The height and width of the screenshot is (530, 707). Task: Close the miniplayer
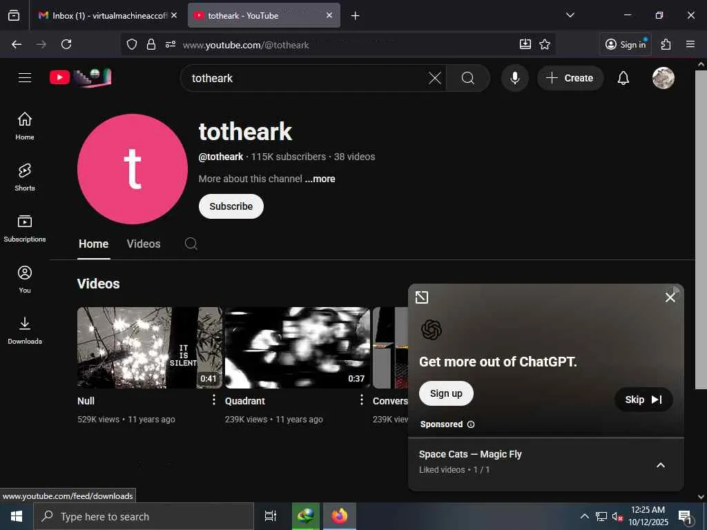(670, 297)
